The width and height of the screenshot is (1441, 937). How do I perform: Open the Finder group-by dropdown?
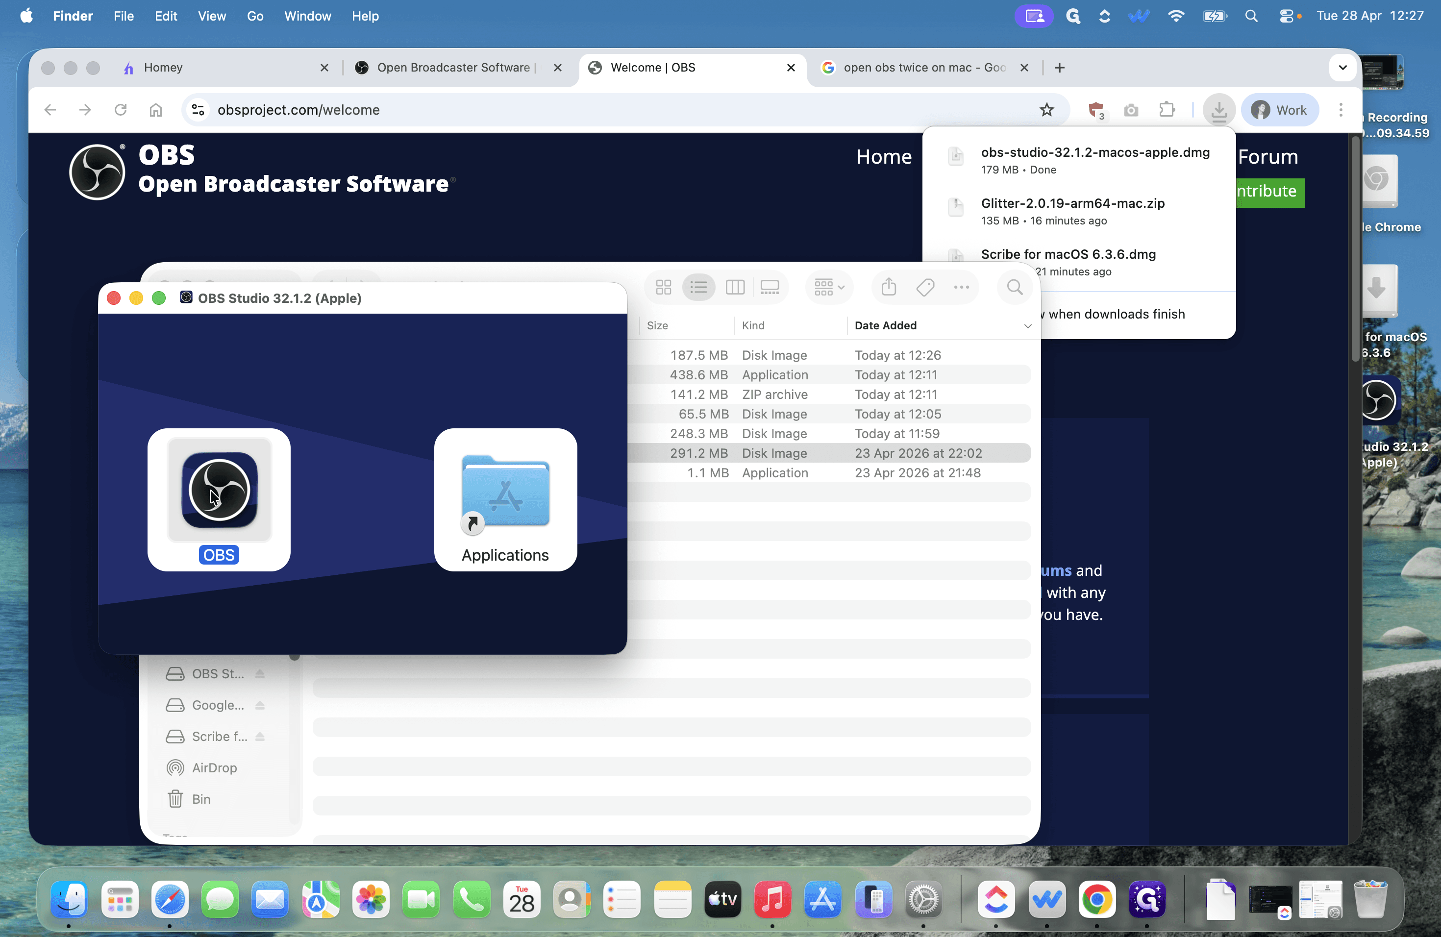click(829, 287)
